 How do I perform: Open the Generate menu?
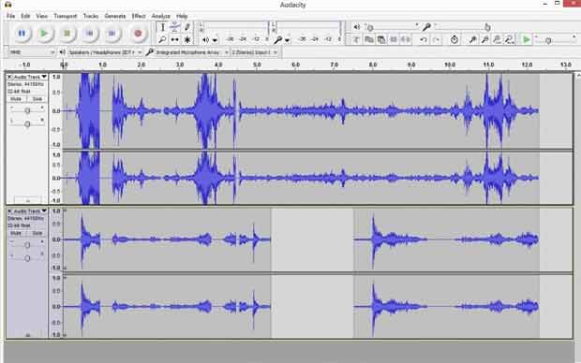pos(115,16)
